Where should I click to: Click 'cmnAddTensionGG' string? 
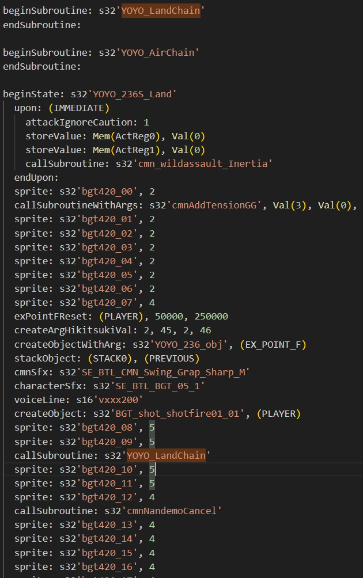coord(214,206)
